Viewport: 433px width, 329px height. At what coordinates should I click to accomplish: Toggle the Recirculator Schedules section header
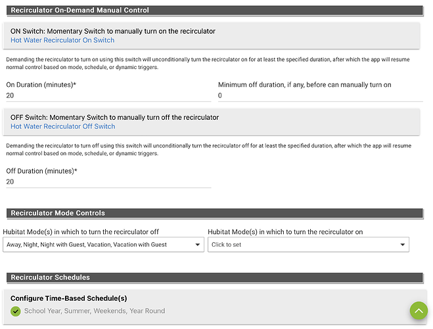click(51, 277)
